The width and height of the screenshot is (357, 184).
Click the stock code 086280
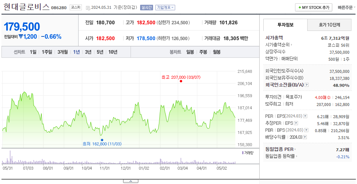pos(59,8)
